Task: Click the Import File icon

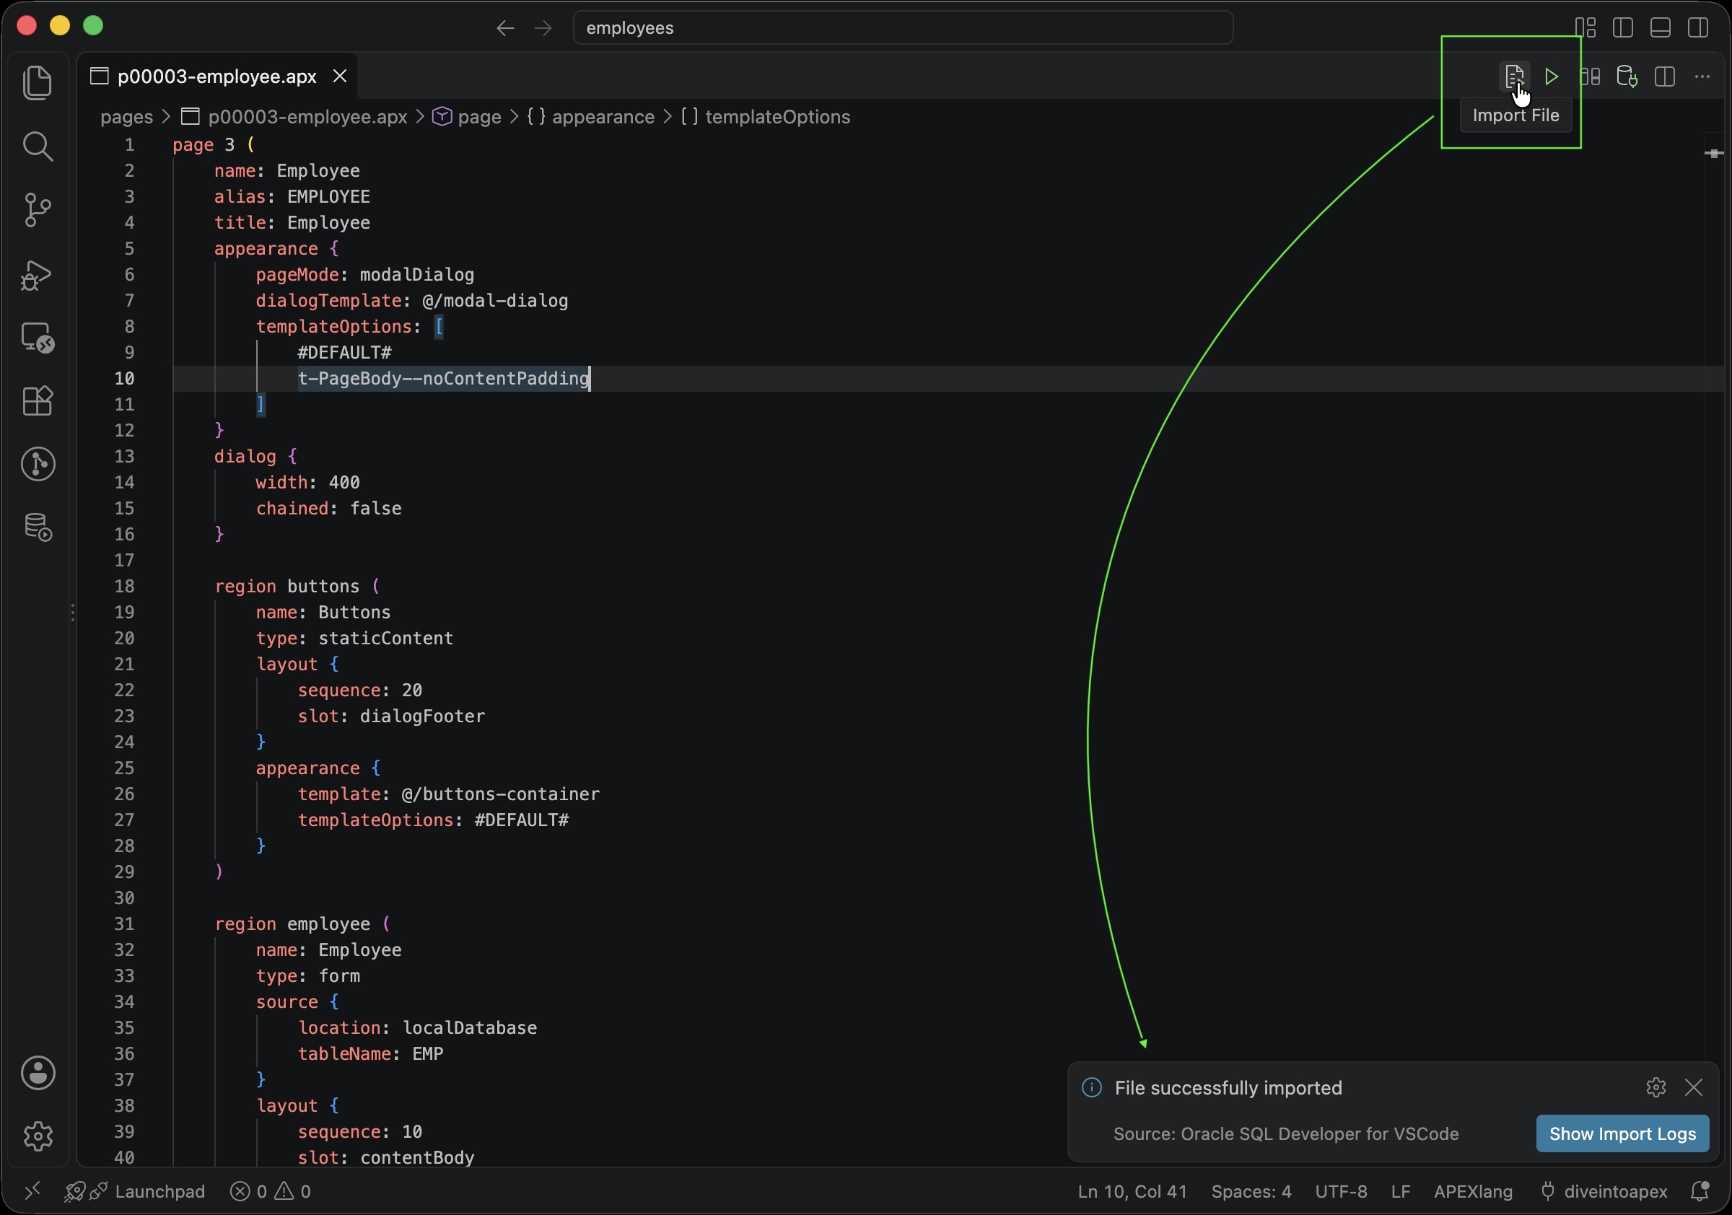Action: (x=1514, y=76)
